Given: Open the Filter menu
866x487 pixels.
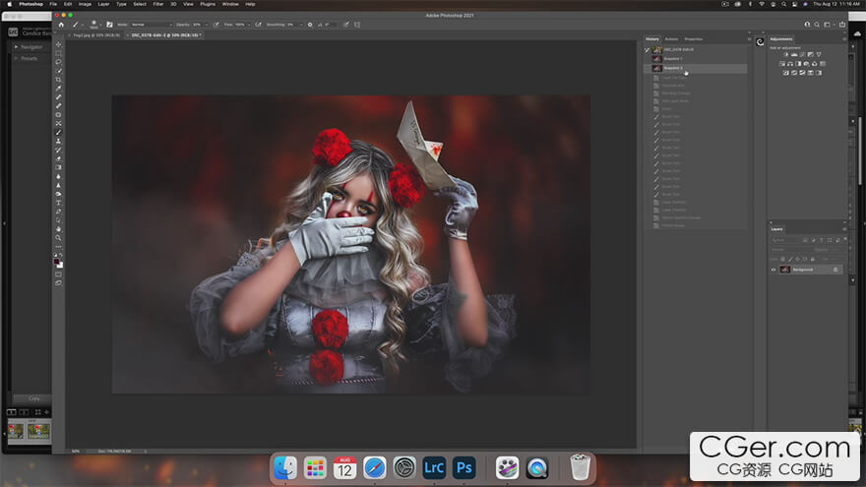Looking at the screenshot, I should [x=158, y=4].
